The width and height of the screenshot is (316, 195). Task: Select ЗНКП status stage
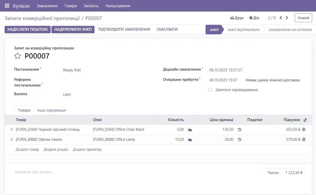tap(214, 30)
